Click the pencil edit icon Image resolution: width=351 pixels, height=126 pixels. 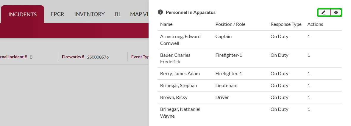324,12
